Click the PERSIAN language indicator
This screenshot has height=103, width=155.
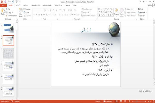coord(17,101)
